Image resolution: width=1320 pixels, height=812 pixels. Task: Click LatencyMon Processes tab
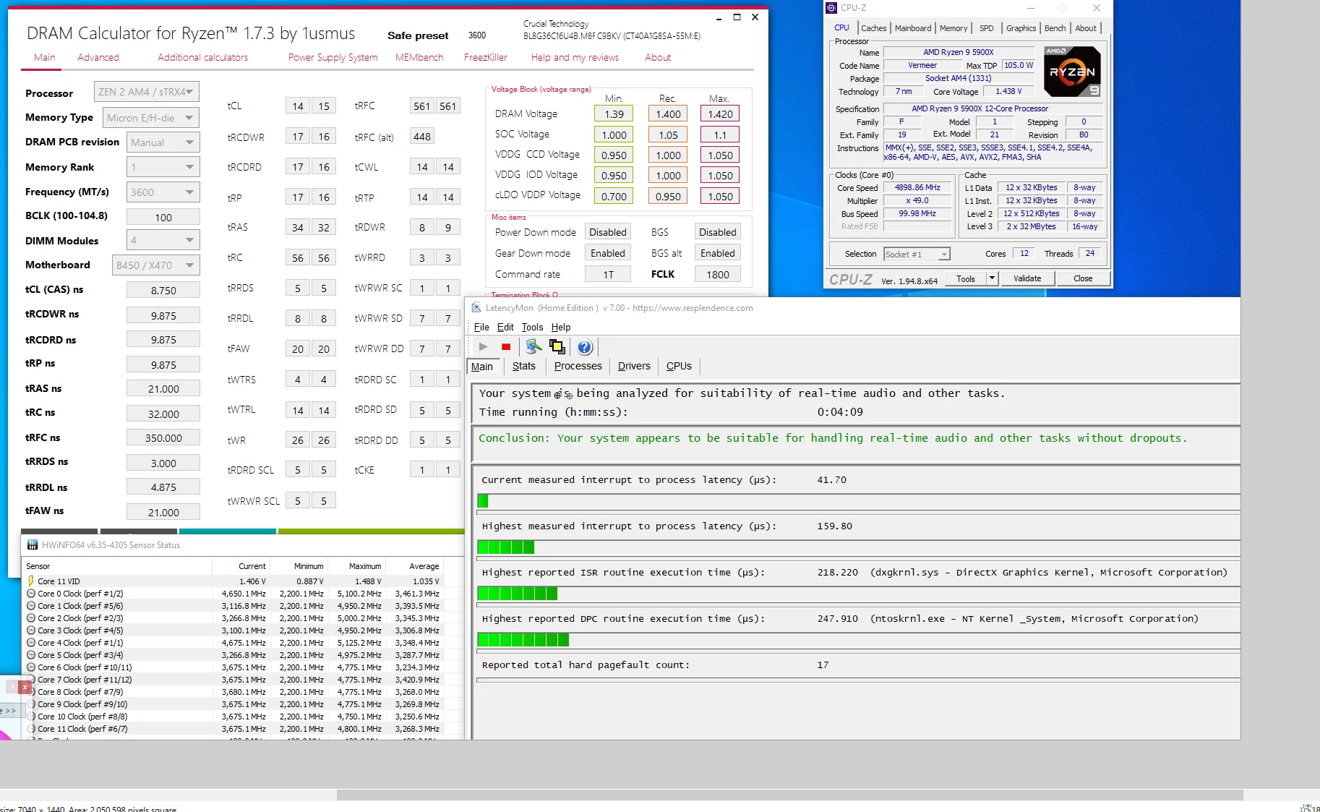click(x=578, y=366)
